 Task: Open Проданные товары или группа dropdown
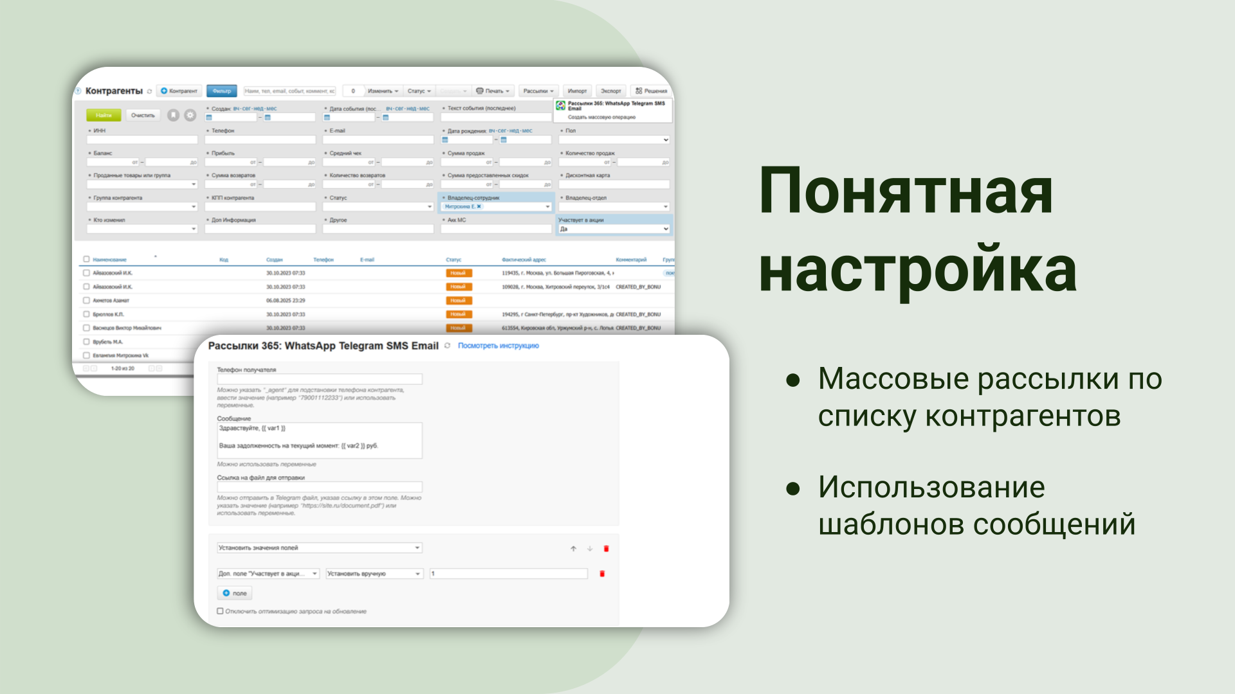(142, 184)
